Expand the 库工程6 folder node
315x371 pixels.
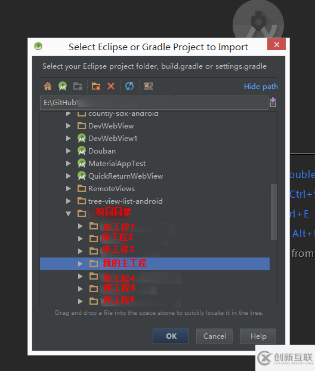tap(81, 301)
